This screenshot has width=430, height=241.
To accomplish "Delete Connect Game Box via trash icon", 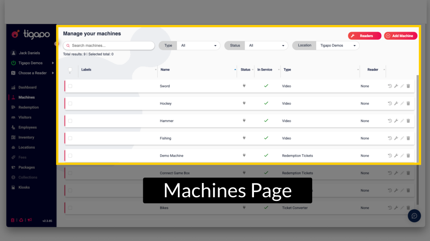I will [x=408, y=173].
